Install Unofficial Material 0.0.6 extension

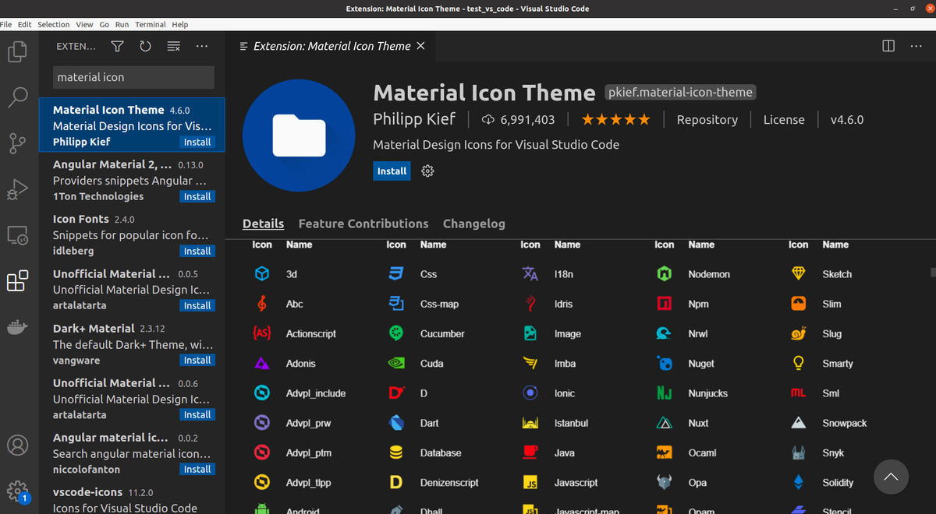click(x=197, y=414)
